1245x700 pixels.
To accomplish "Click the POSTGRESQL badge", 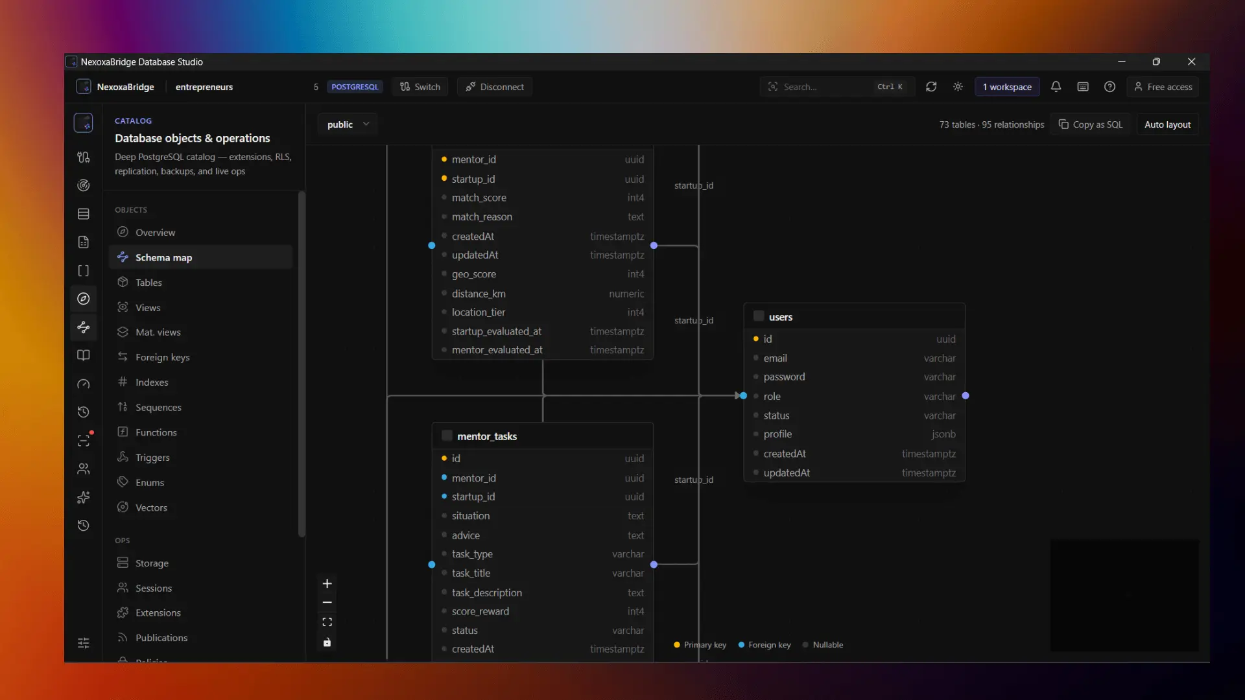I will tap(355, 87).
